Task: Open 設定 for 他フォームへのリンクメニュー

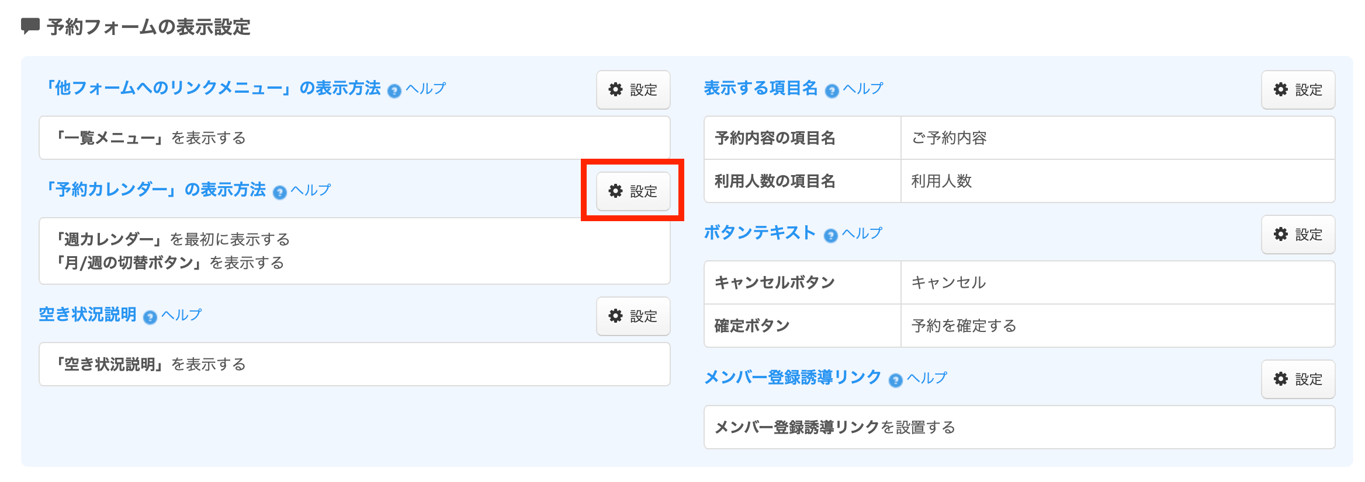Action: click(x=633, y=90)
